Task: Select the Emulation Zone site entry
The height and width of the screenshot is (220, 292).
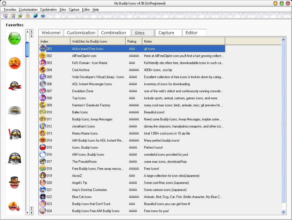Action: 132,91
